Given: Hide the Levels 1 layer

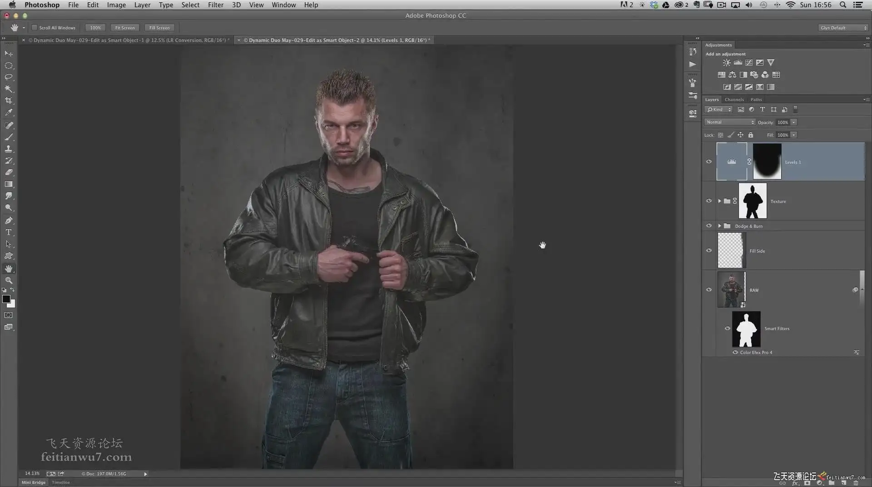Looking at the screenshot, I should [x=708, y=162].
